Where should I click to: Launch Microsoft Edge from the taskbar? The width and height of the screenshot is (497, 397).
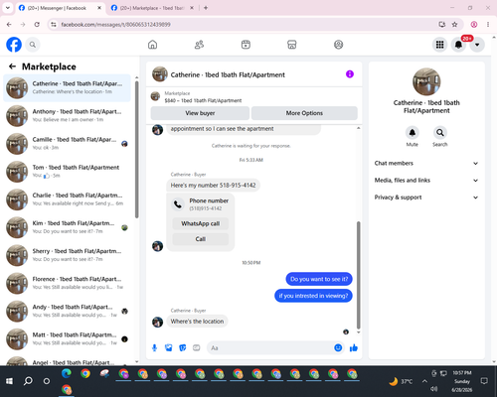pos(67,373)
